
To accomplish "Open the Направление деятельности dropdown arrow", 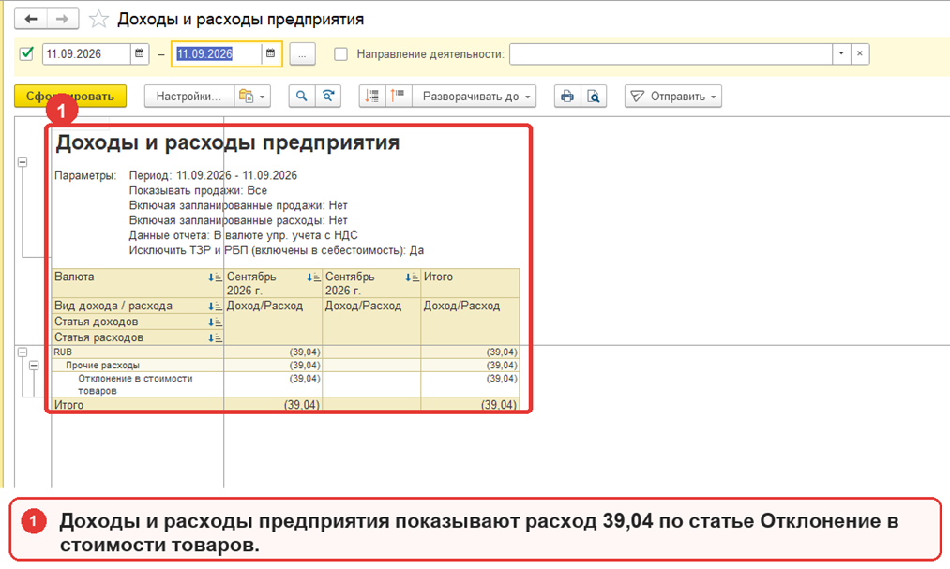I will [841, 53].
